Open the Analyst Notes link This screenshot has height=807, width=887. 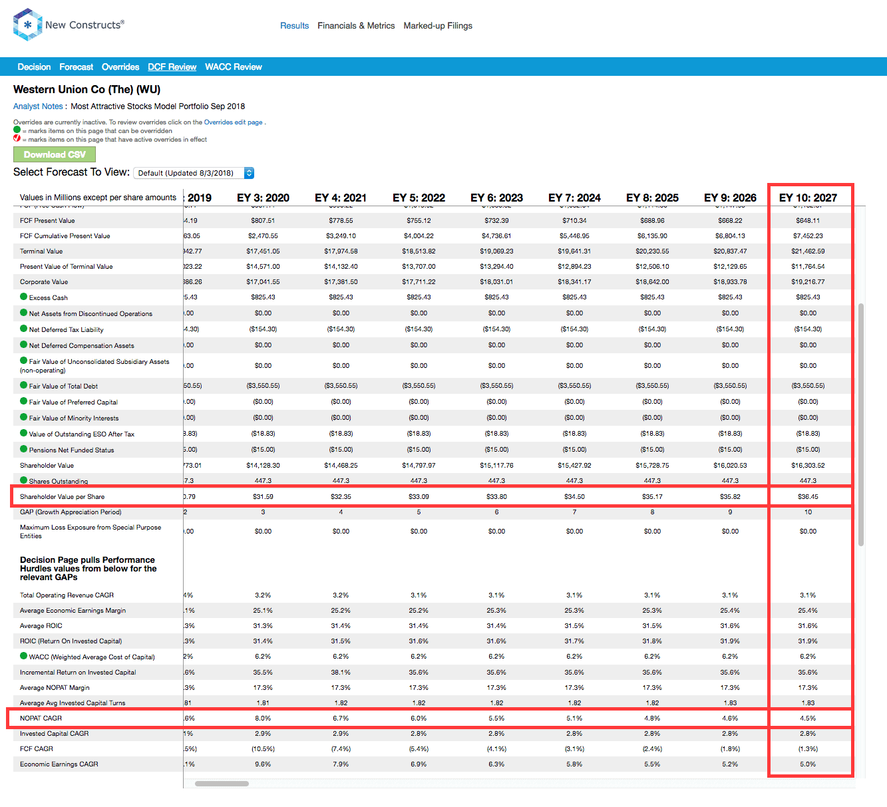click(38, 106)
